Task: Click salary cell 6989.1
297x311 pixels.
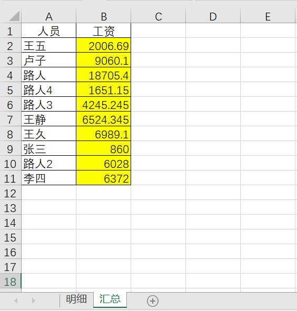Action: click(104, 134)
